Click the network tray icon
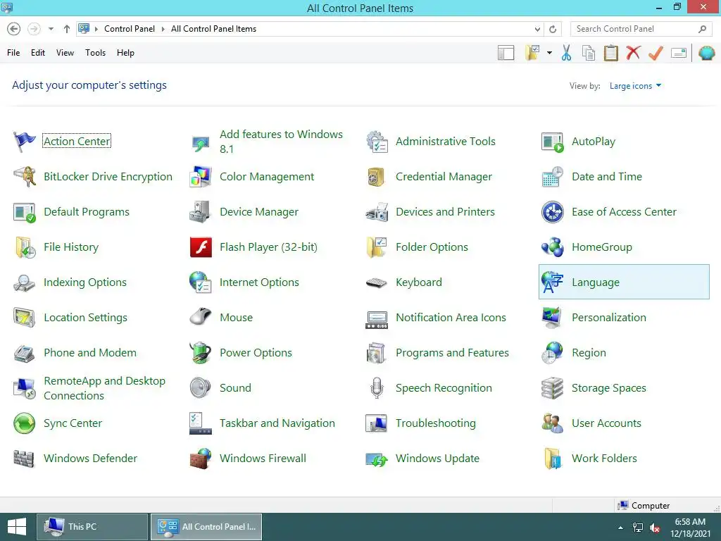Image resolution: width=721 pixels, height=541 pixels. click(x=638, y=528)
